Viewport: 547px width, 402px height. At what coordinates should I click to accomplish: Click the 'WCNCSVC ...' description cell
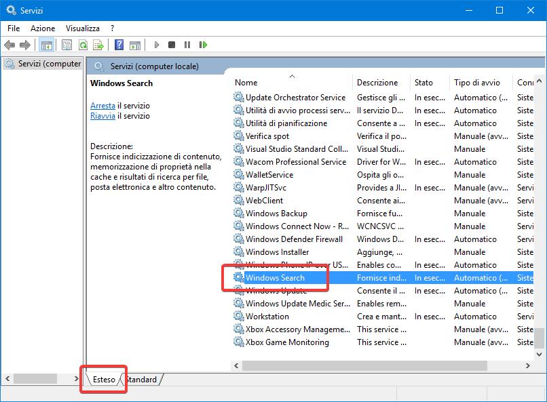pyautogui.click(x=380, y=226)
